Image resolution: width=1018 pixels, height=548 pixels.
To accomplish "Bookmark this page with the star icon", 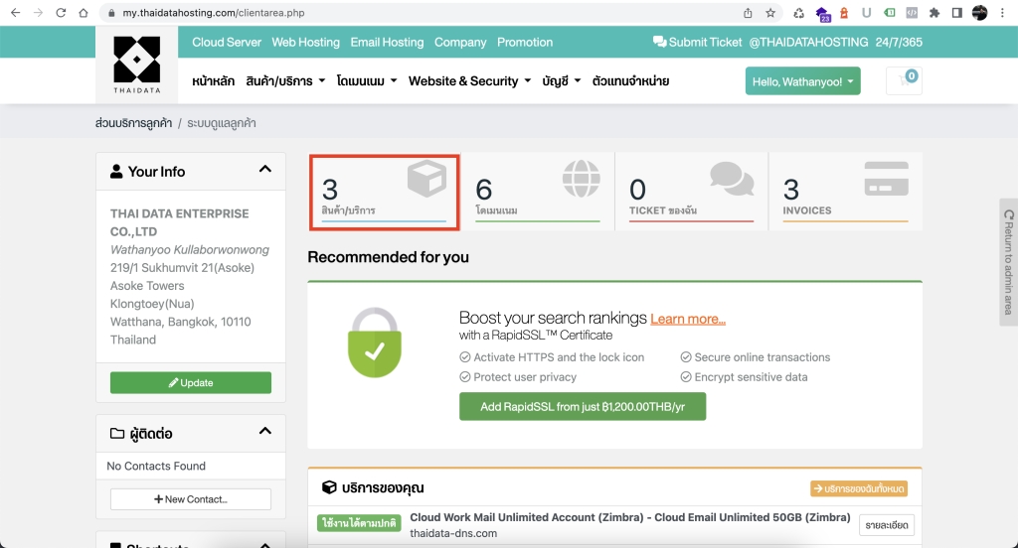I will tap(770, 13).
